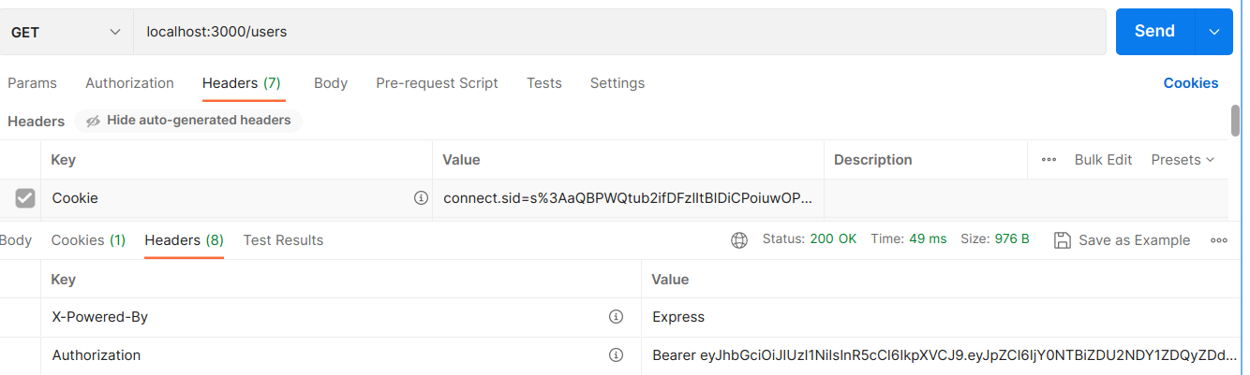Open the GET method dropdown

click(x=66, y=32)
